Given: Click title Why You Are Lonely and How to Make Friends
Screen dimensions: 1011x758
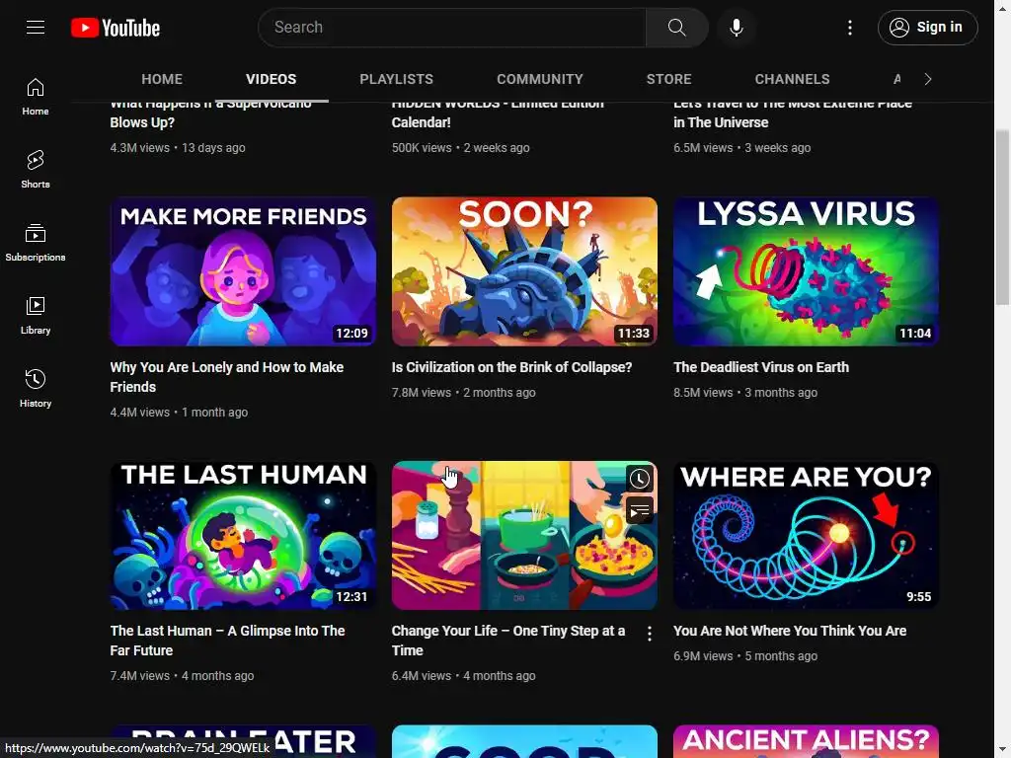Looking at the screenshot, I should click(x=227, y=377).
